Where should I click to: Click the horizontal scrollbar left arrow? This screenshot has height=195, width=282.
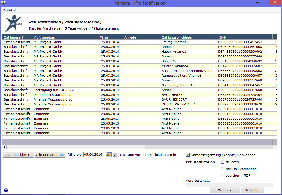click(x=4, y=147)
